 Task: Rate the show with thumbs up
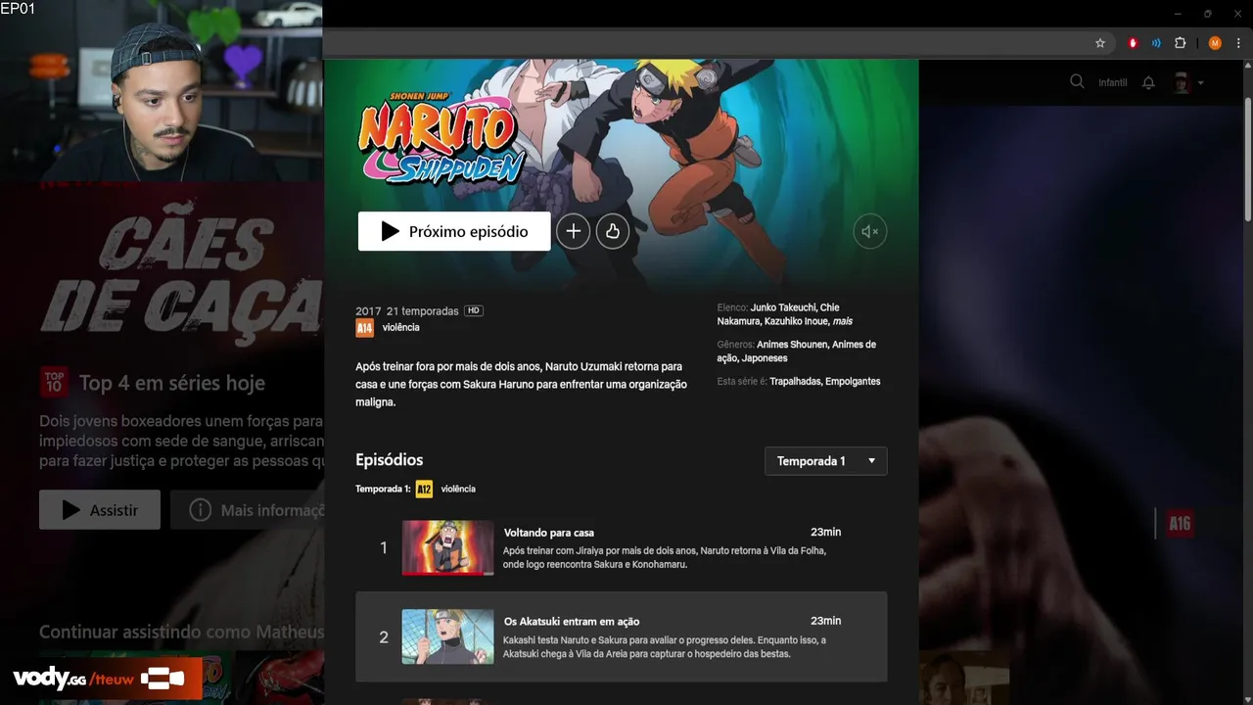(x=613, y=231)
